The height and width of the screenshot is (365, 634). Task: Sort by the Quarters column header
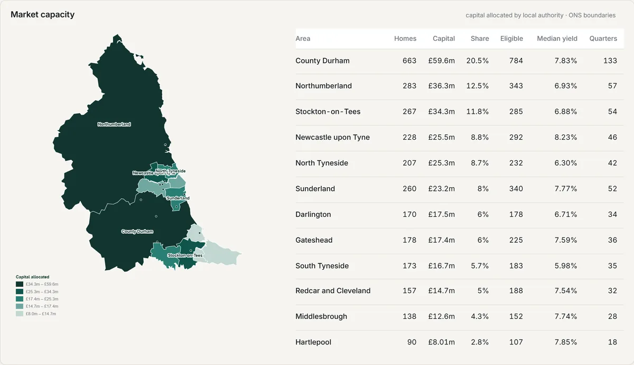click(x=603, y=39)
